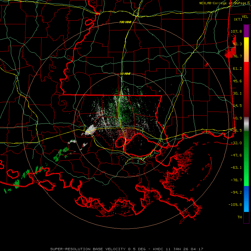Click the 107.8 velocity legend value
Screen dimensions: 251x251
[x=236, y=31]
